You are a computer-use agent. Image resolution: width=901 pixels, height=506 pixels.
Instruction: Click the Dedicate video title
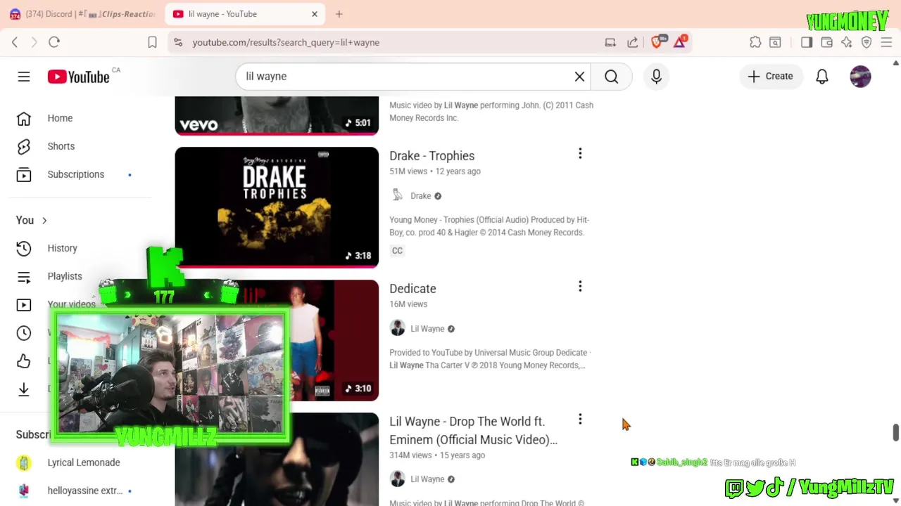click(x=412, y=289)
